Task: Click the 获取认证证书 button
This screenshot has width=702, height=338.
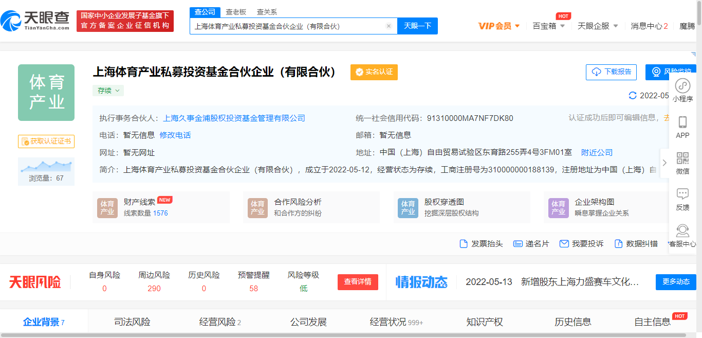Action: click(x=46, y=141)
